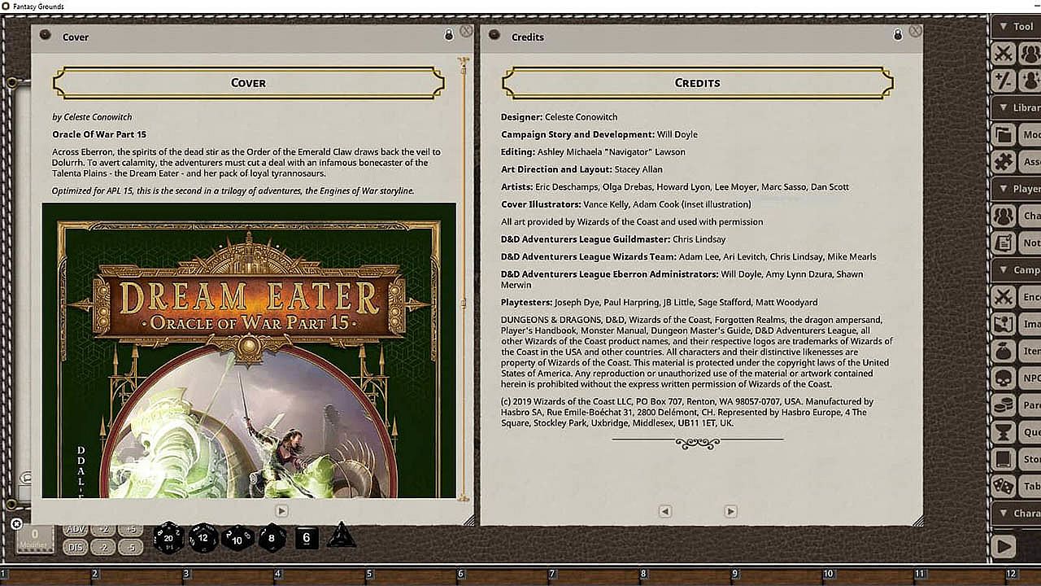Screen dimensions: 1041x586
Task: Toggle the ADV advantage button
Action: click(x=76, y=530)
